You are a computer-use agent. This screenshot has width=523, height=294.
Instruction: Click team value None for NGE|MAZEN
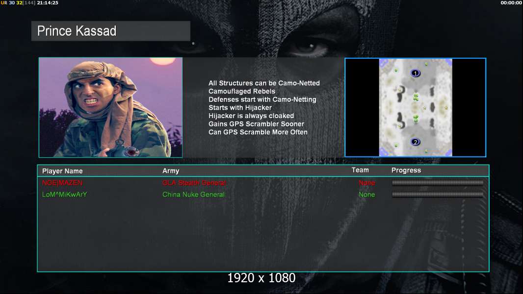click(x=367, y=183)
